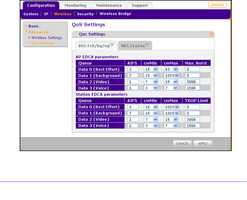Viewport: 247px width, 200px height.
Task: Open Station Video cwMin dropdown
Action: pyautogui.click(x=151, y=119)
